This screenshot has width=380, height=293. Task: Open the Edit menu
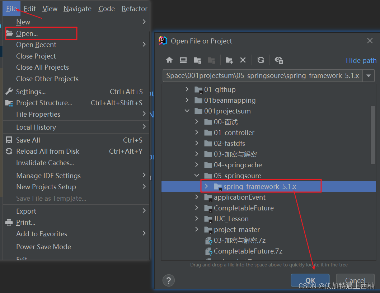click(30, 9)
